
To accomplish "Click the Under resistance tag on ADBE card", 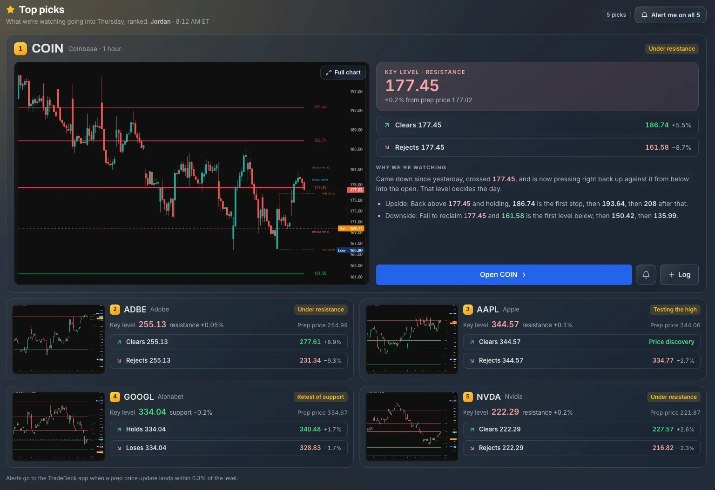I will click(x=321, y=310).
